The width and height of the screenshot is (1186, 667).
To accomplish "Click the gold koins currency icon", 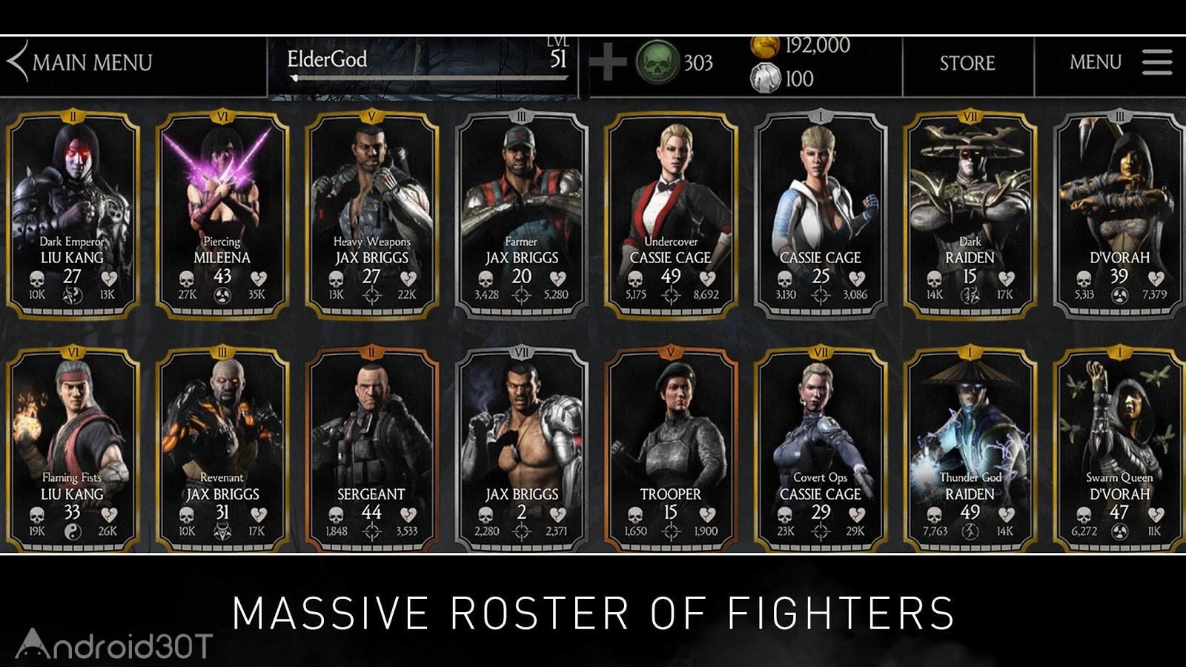I will [765, 46].
